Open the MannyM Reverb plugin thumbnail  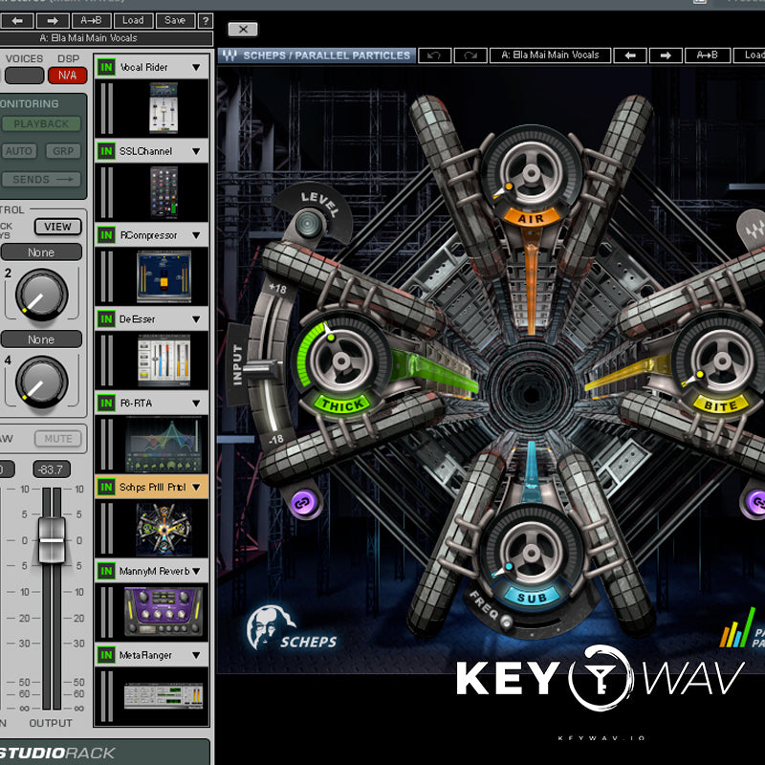(164, 612)
